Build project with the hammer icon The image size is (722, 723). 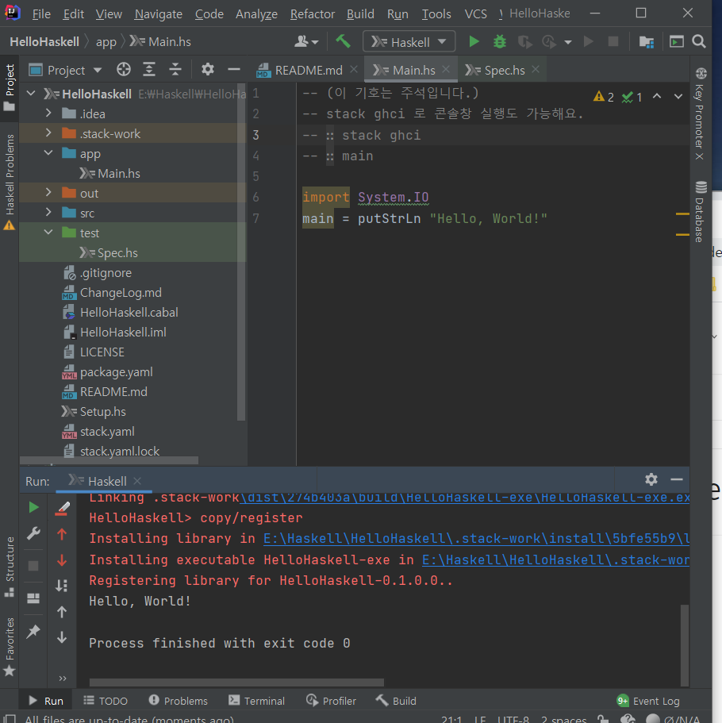pyautogui.click(x=343, y=42)
